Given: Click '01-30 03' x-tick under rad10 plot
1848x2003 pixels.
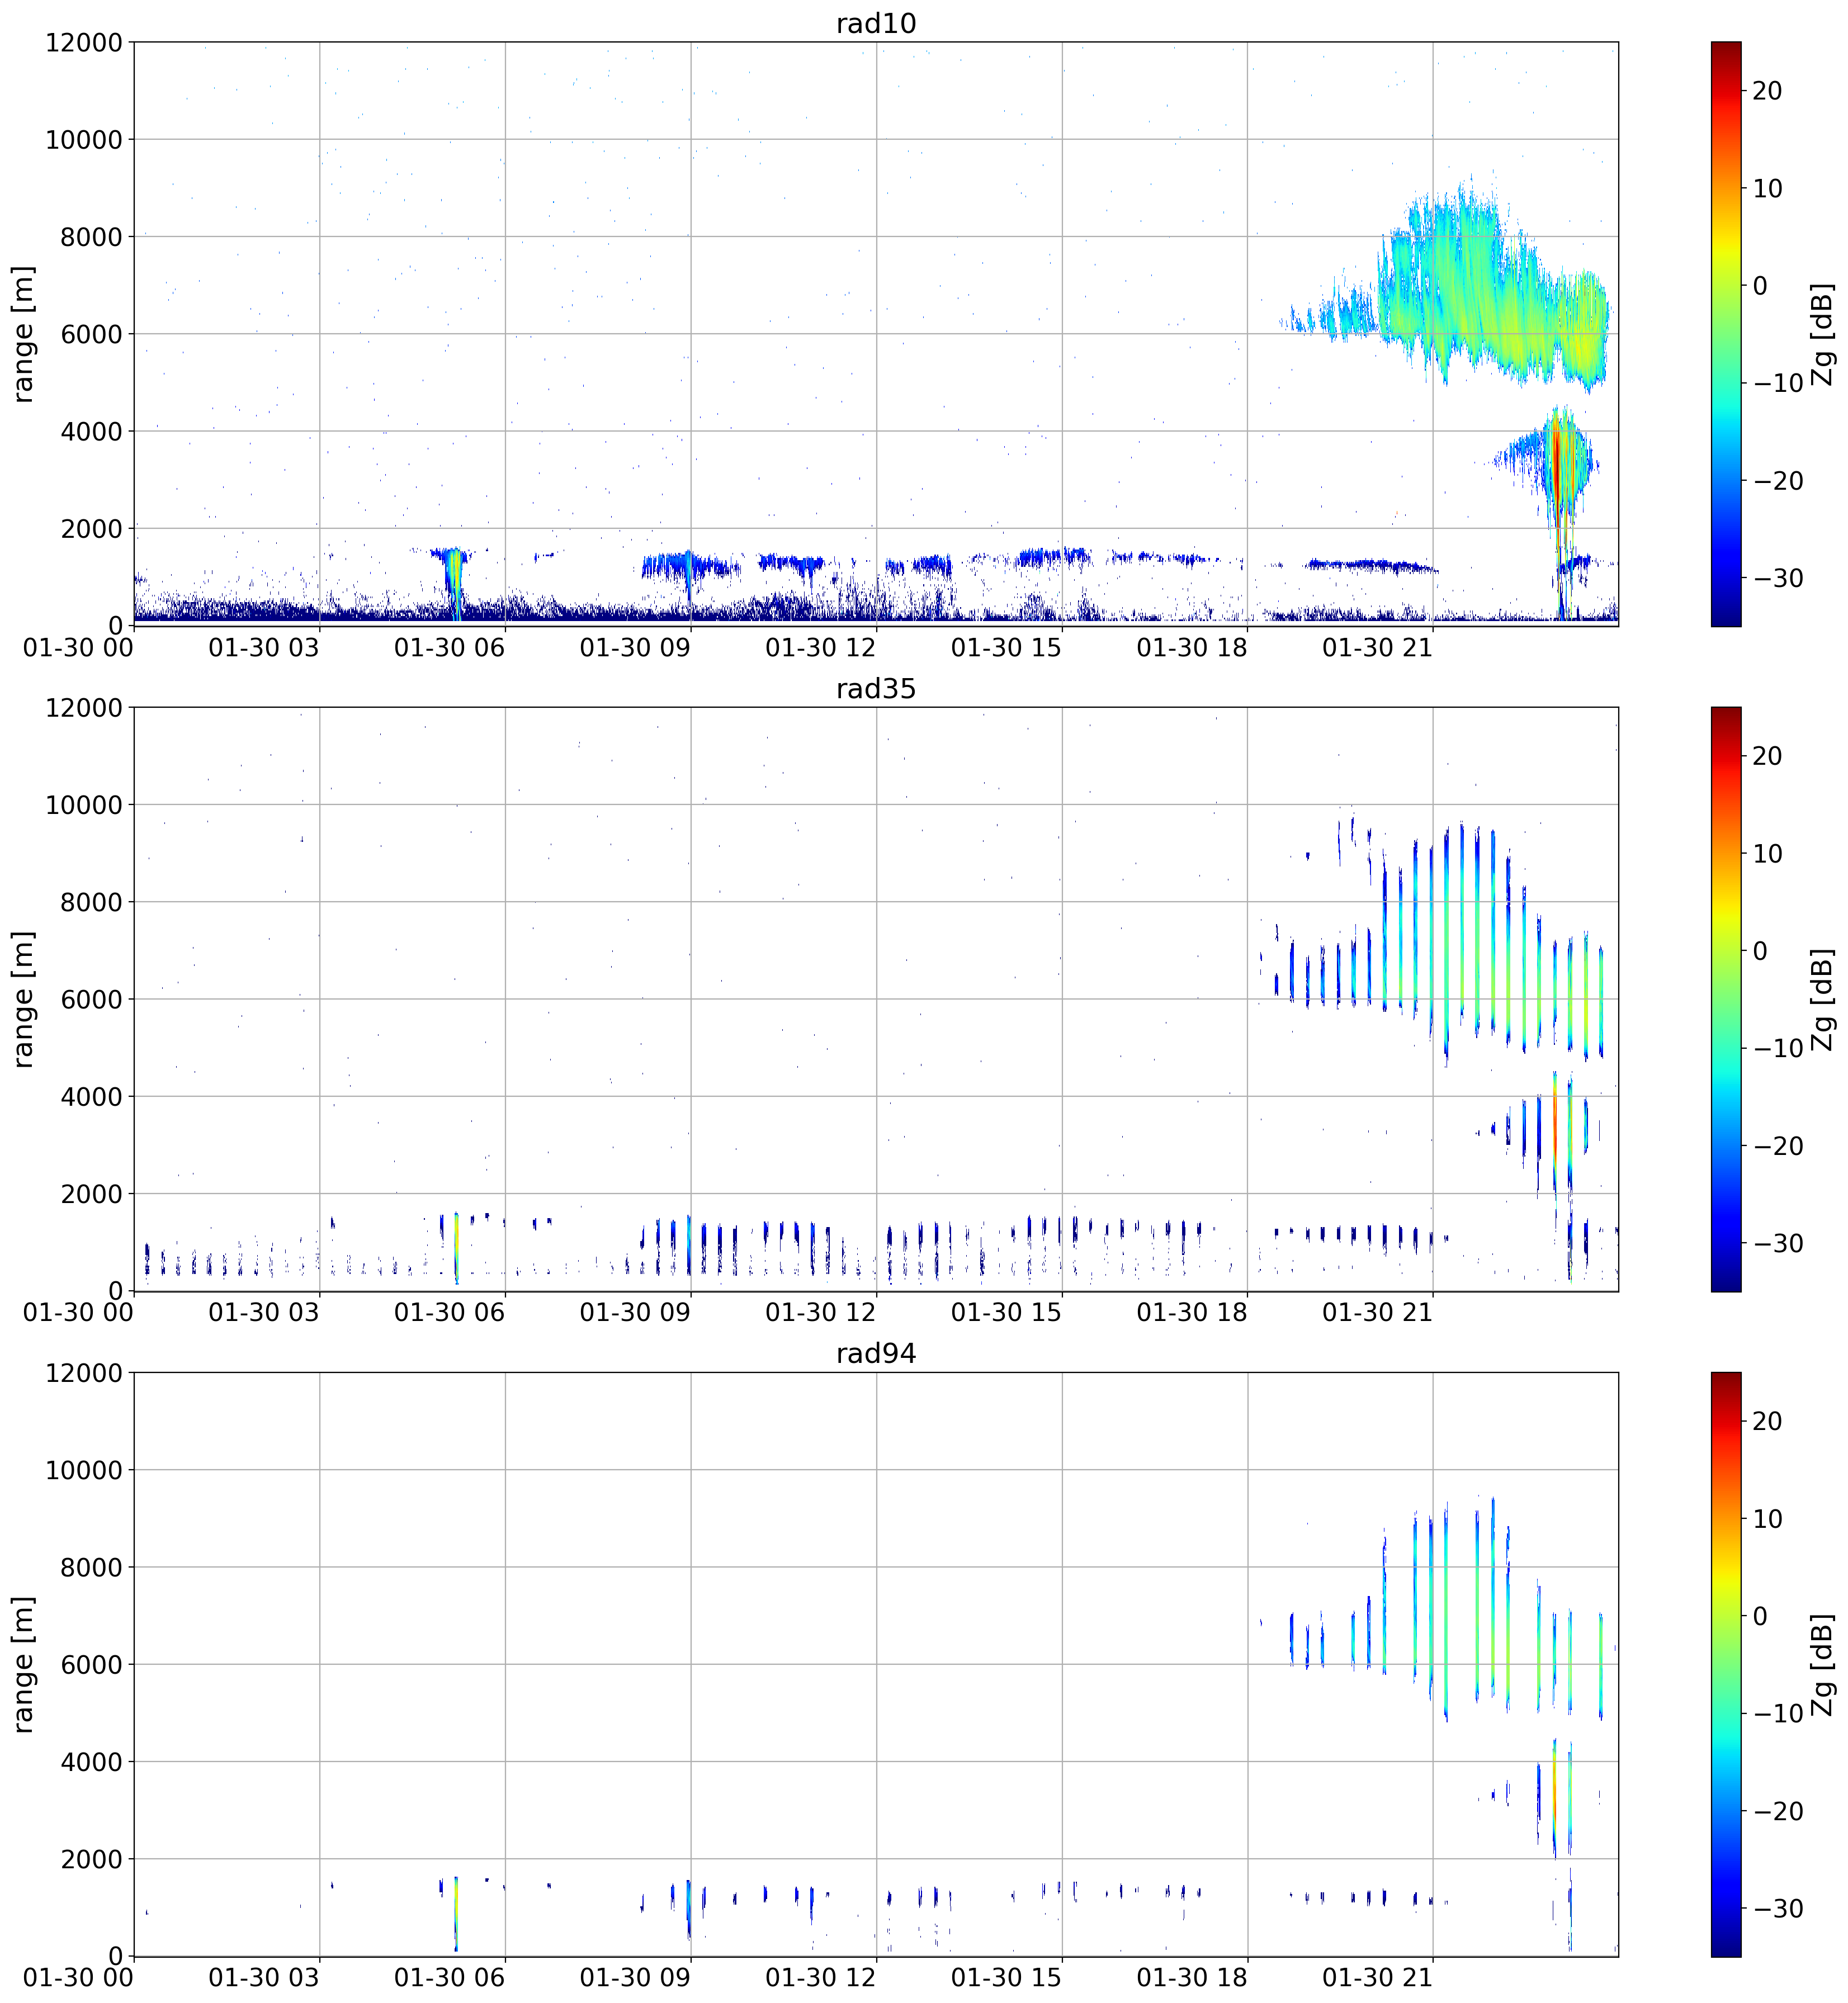Looking at the screenshot, I should coord(263,648).
